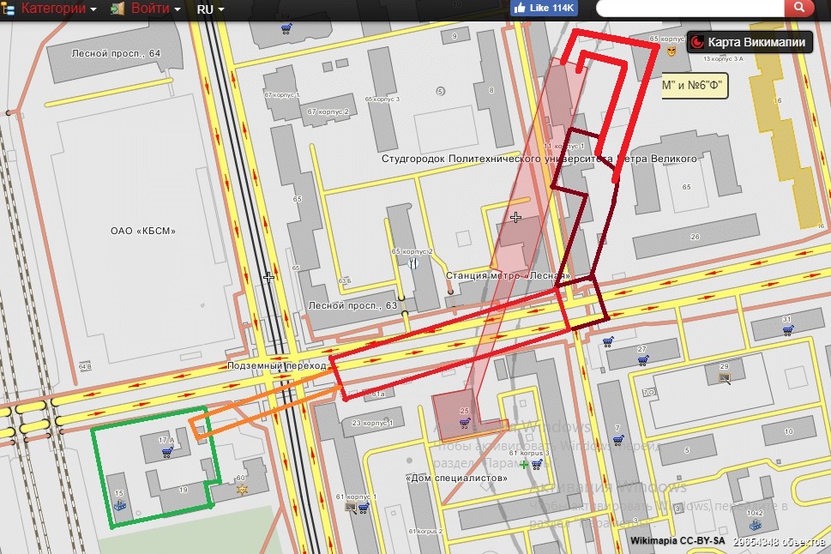Click the factory icon on building 15
The image size is (831, 554).
120,505
